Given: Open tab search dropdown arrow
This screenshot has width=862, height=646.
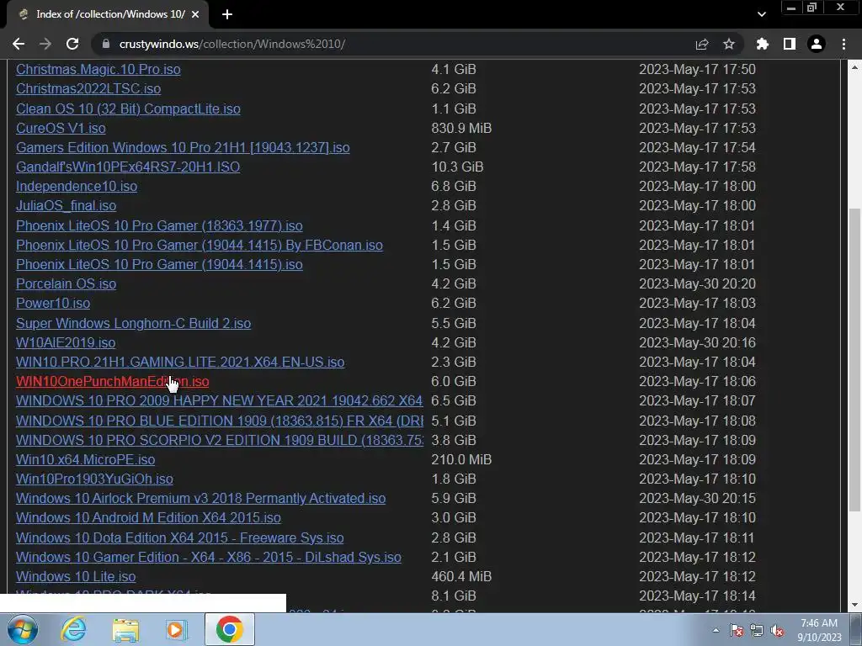Looking at the screenshot, I should (x=761, y=14).
